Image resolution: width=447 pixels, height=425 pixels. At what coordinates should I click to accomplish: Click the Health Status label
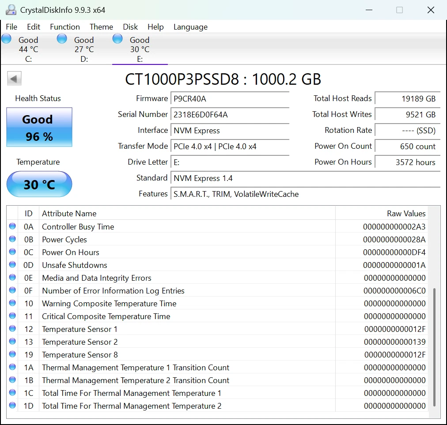pyautogui.click(x=38, y=98)
